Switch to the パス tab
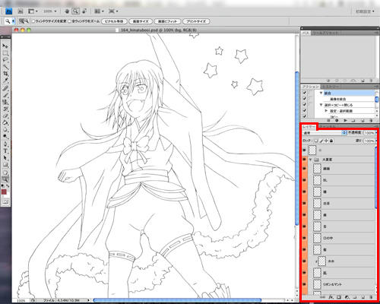 click(306, 33)
